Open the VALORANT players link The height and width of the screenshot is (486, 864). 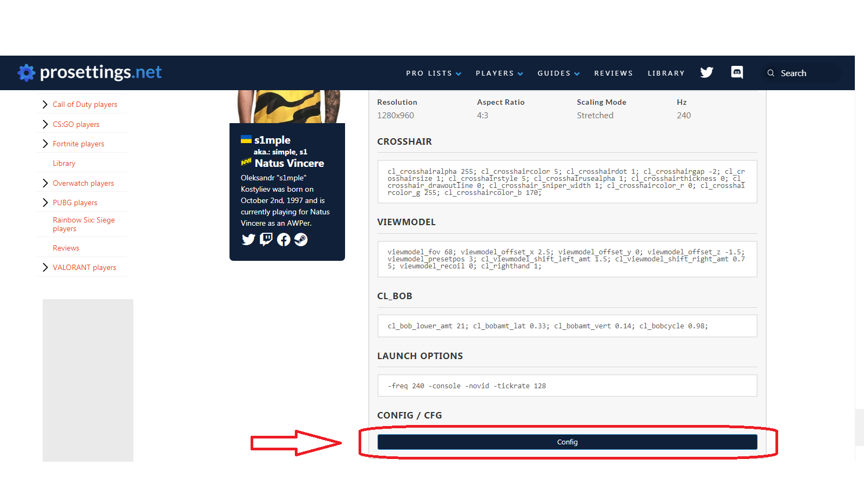point(84,267)
